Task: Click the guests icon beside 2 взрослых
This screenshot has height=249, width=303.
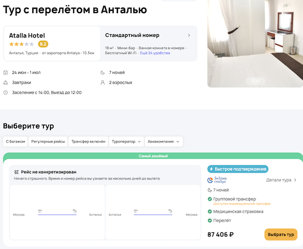Action: (103, 82)
